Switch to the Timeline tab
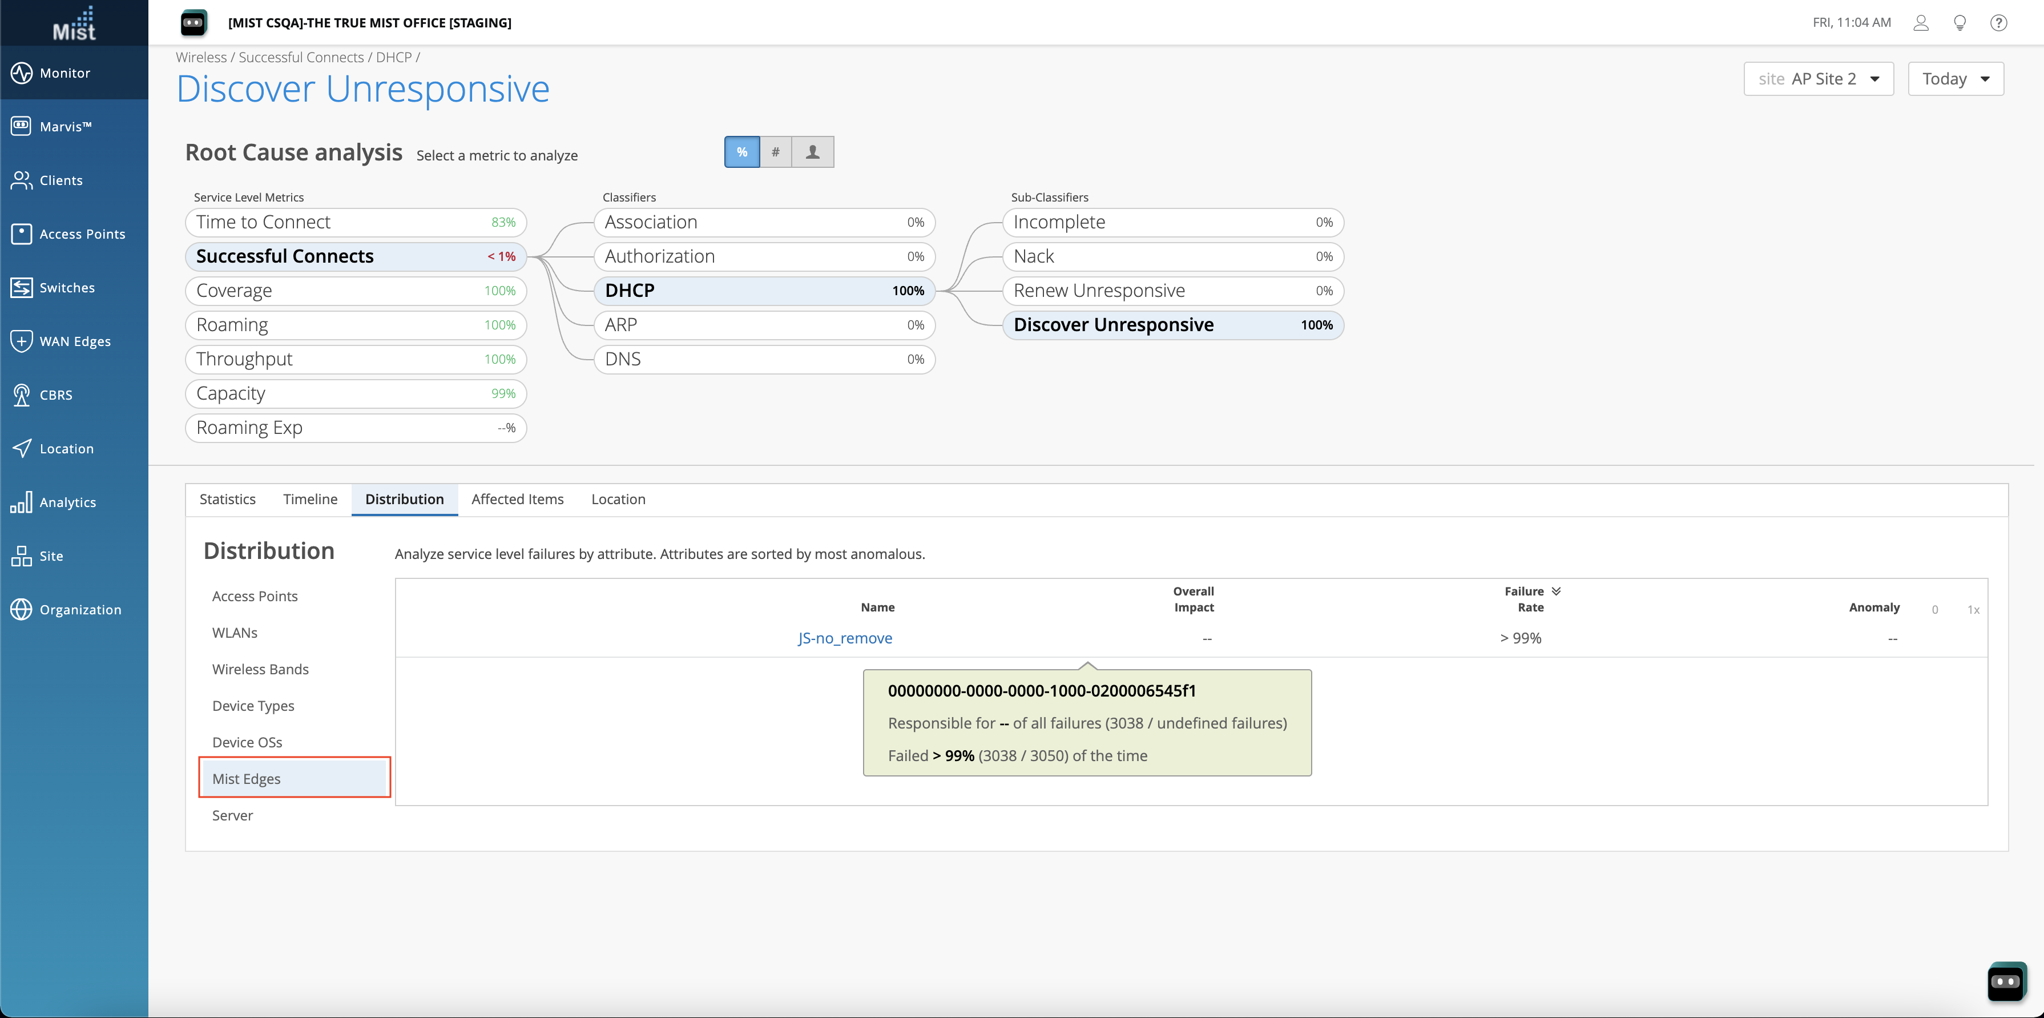 (309, 499)
